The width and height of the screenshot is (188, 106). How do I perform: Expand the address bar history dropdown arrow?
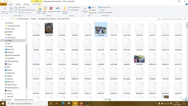coord(158,19)
